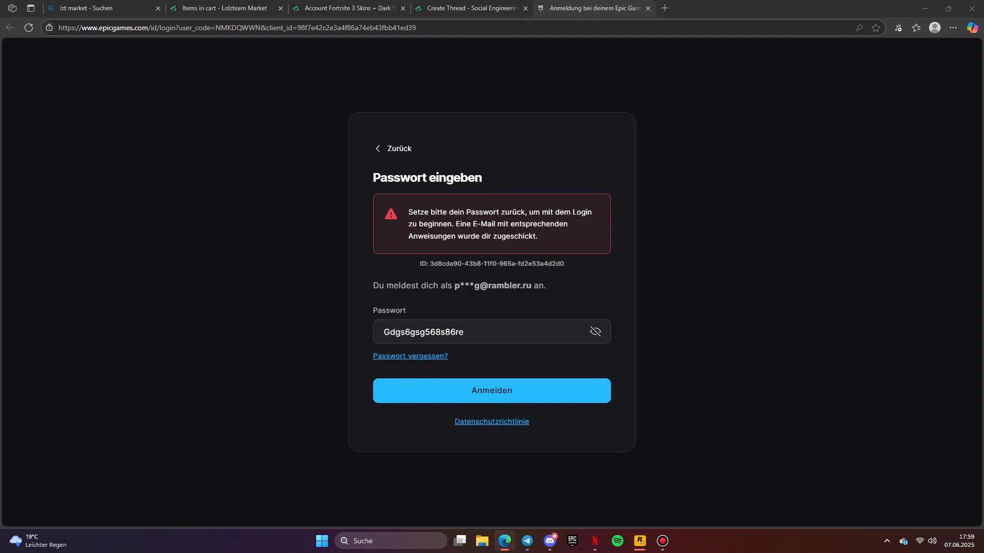
Task: Close the Create Thread tab
Action: pyautogui.click(x=525, y=9)
